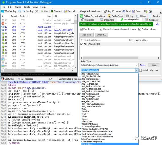Viewport: 162px width, 145px height.
Task: Click the AutoResponder Help link
Action: tap(157, 24)
